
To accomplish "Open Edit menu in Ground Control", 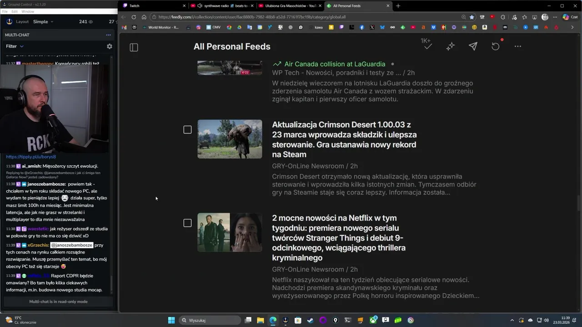I will (15, 11).
